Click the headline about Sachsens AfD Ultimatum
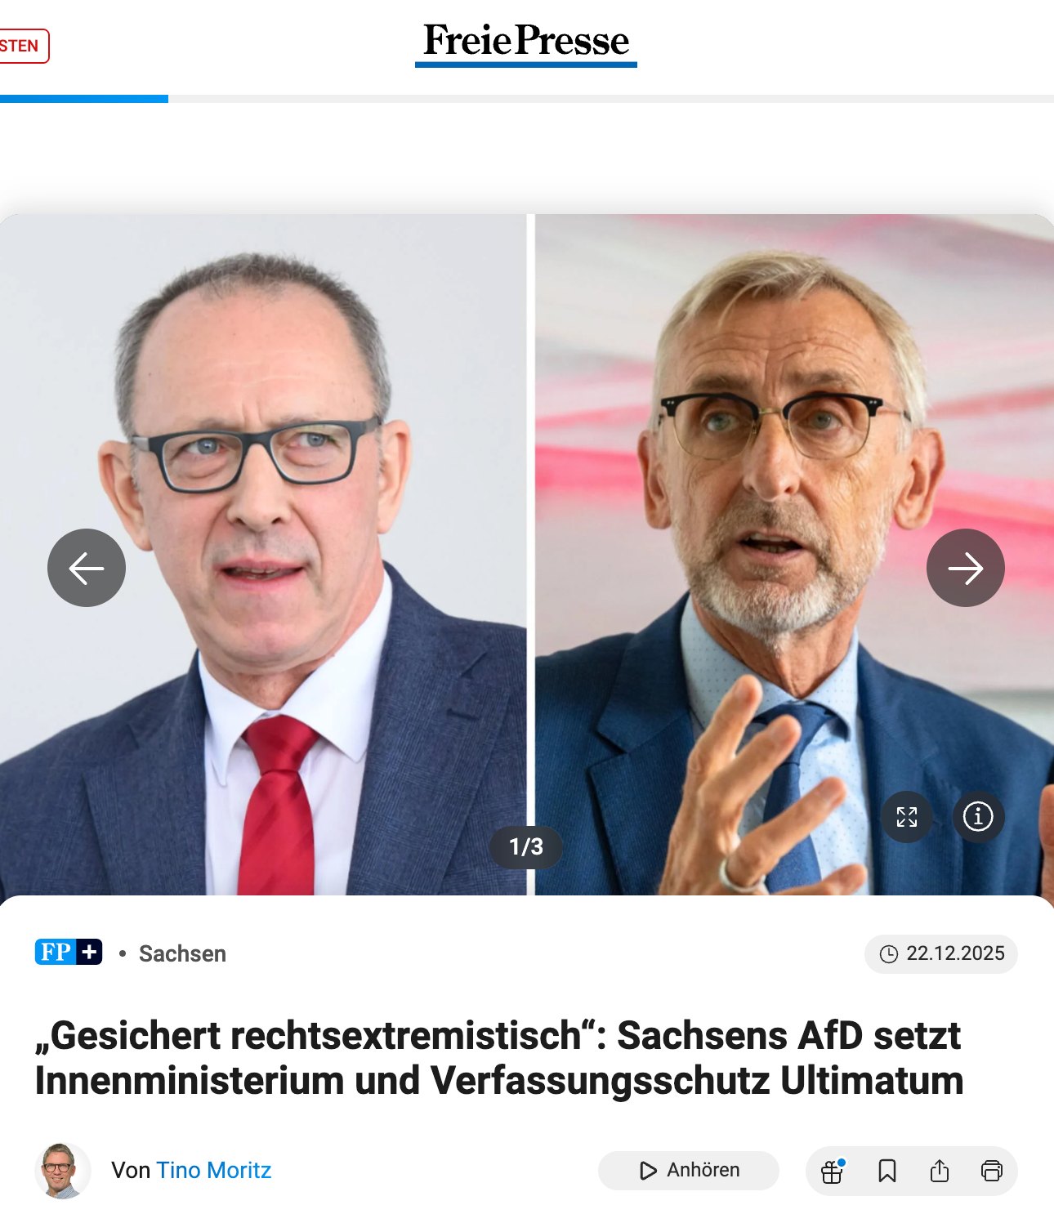Image resolution: width=1054 pixels, height=1232 pixels. [x=499, y=1058]
